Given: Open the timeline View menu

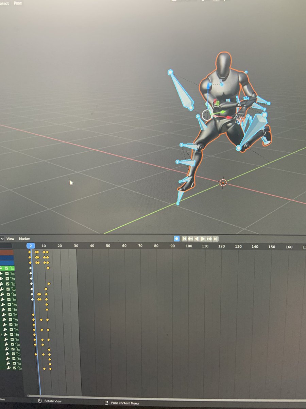Looking at the screenshot, I should (x=11, y=239).
